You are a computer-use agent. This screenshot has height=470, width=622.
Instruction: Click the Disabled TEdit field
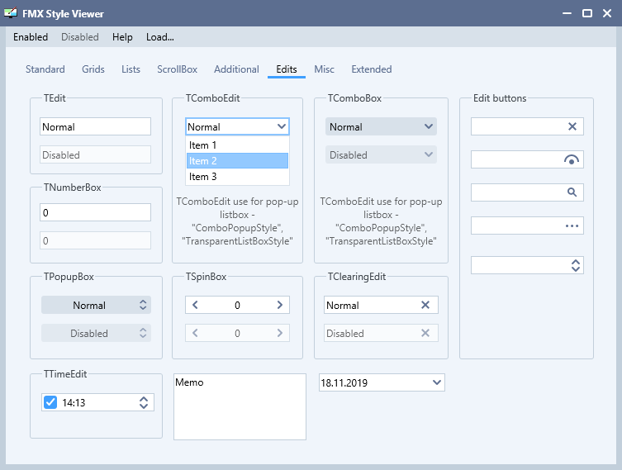(x=95, y=154)
